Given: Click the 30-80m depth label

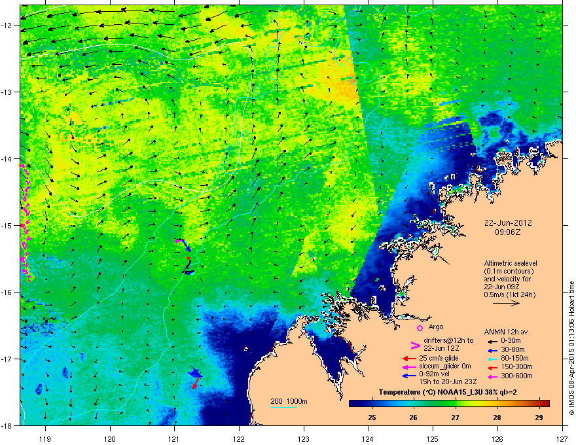Looking at the screenshot, I should click(x=513, y=350).
